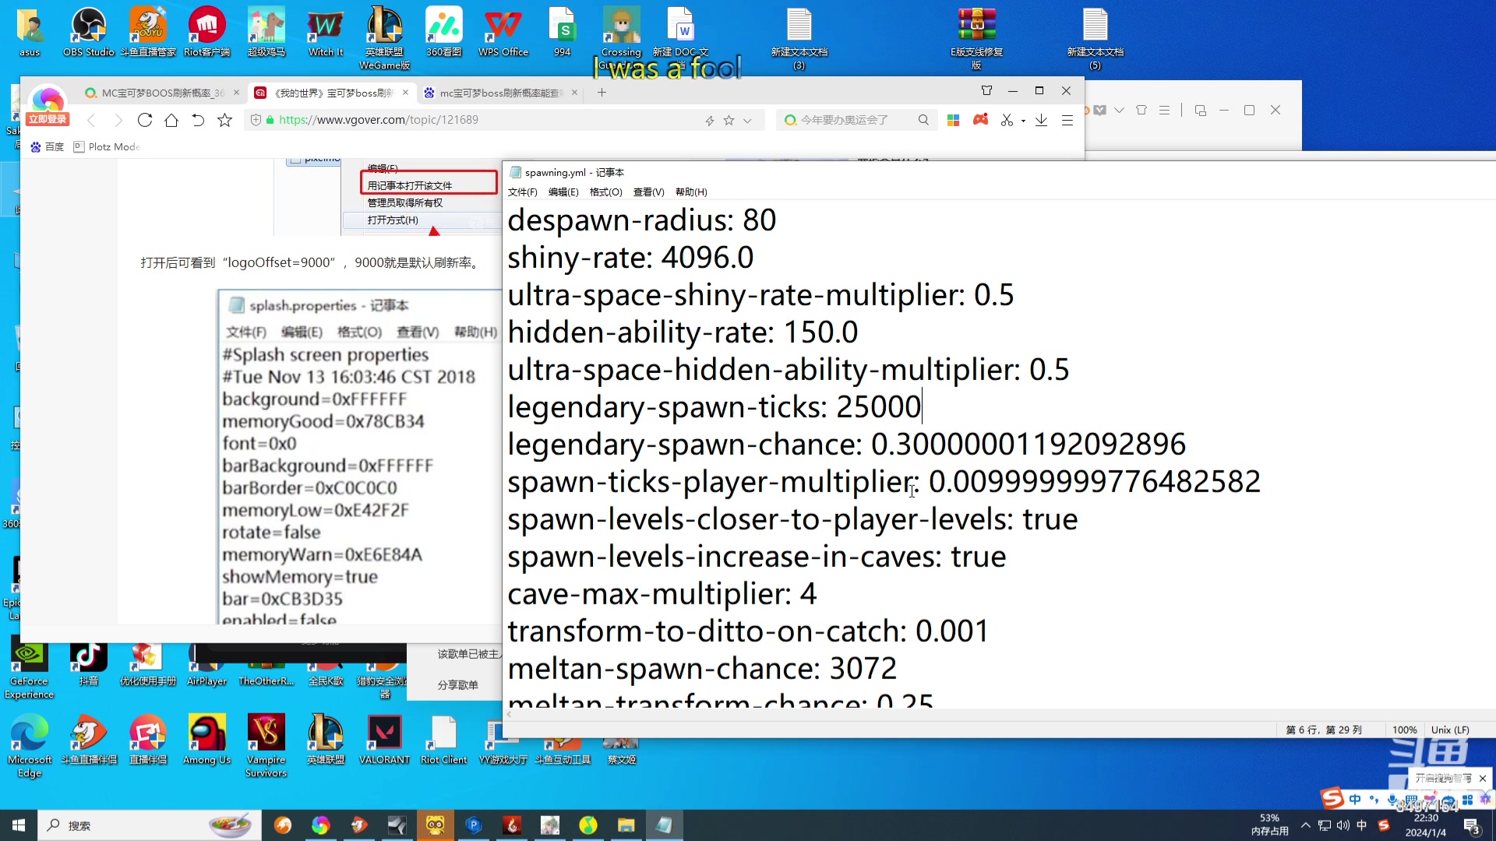Bookmark the page with the toolbar star
The image size is (1496, 841).
pos(225,120)
